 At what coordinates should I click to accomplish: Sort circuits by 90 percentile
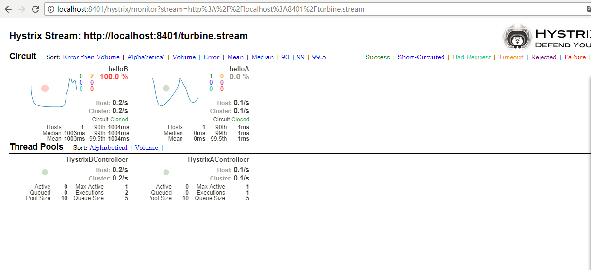click(285, 57)
